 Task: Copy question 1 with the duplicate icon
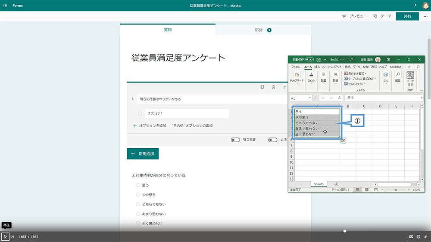tap(262, 87)
